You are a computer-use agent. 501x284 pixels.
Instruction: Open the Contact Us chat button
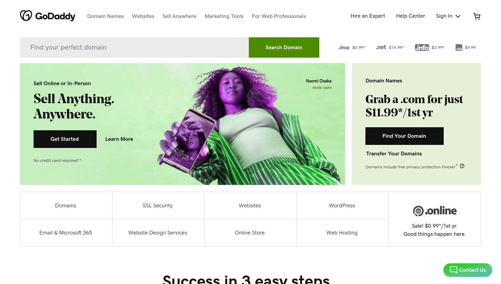pyautogui.click(x=468, y=270)
